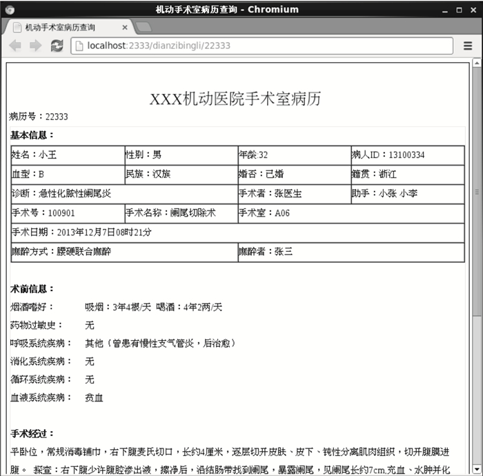This screenshot has width=483, height=476.
Task: Click the 术前信息 heading
Action: click(32, 289)
